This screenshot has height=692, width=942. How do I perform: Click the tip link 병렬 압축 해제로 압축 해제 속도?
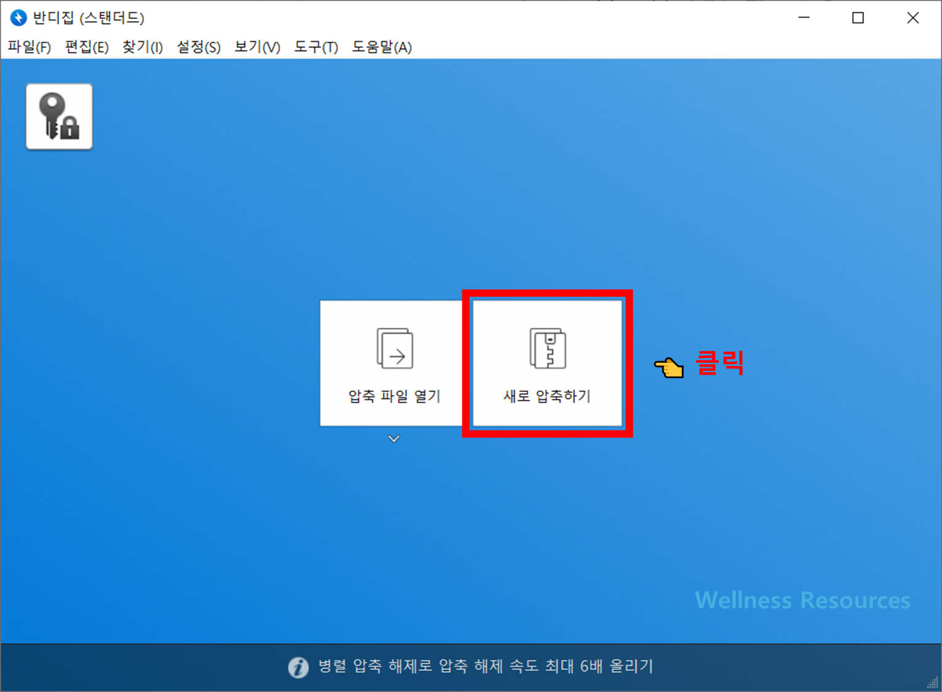486,666
